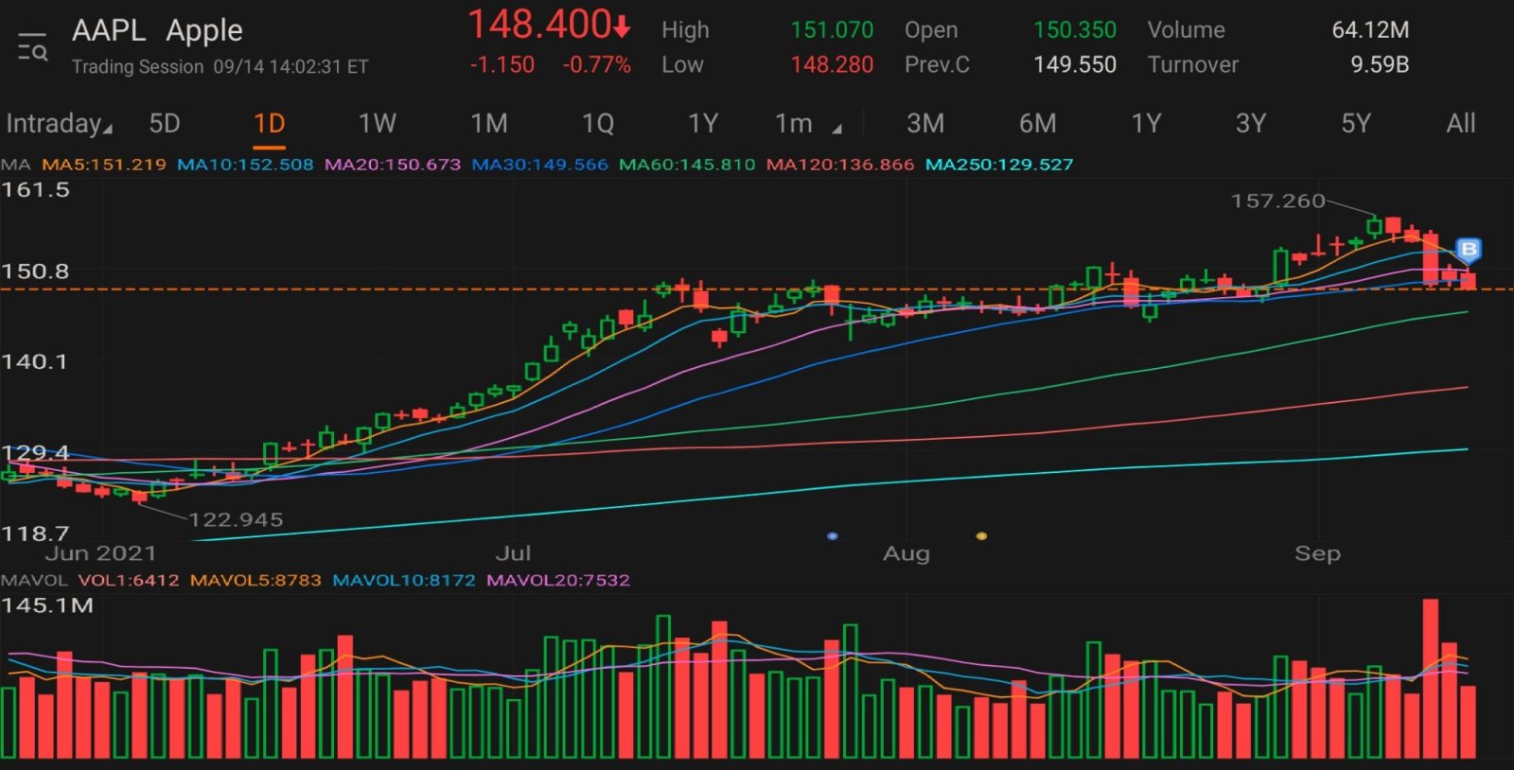The height and width of the screenshot is (770, 1514).
Task: Select the 1D chart tab
Action: coord(269,124)
